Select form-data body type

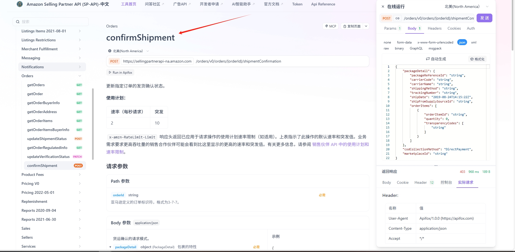click(x=404, y=42)
